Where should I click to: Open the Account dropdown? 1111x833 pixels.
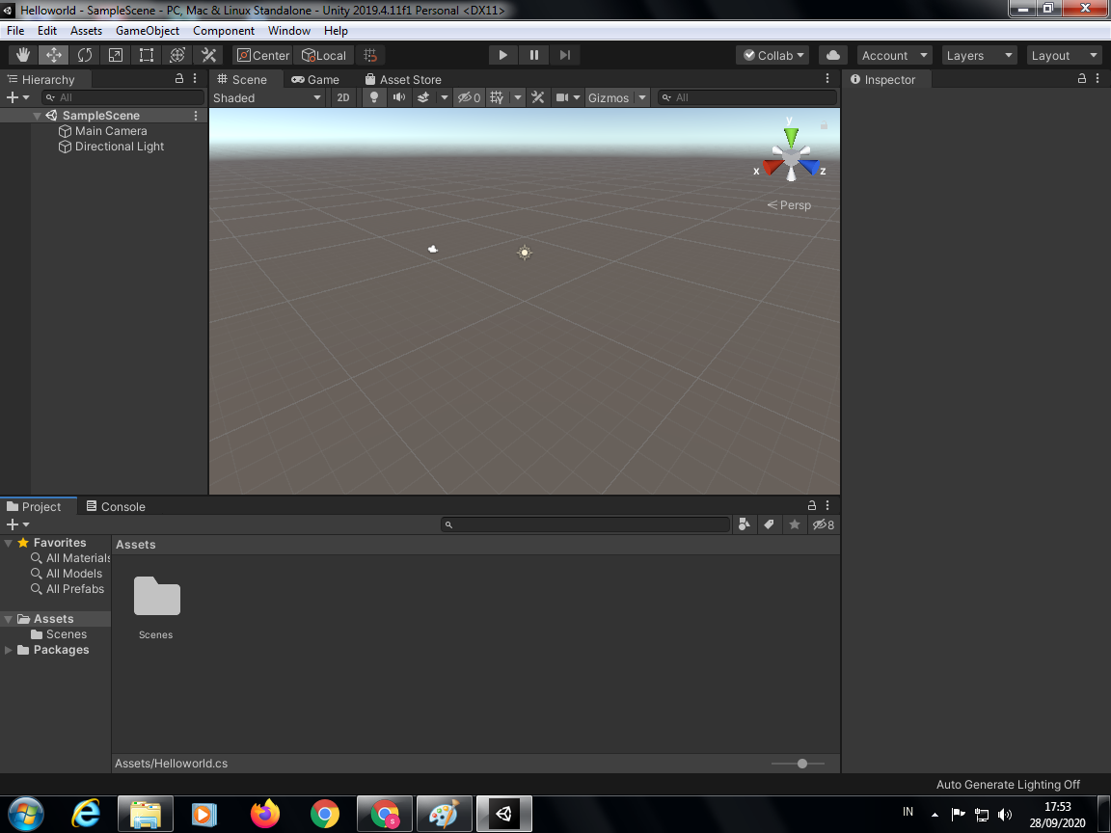894,55
